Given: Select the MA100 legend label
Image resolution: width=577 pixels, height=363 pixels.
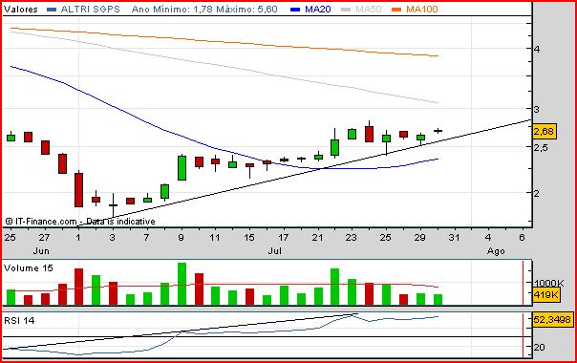Looking at the screenshot, I should [x=422, y=10].
